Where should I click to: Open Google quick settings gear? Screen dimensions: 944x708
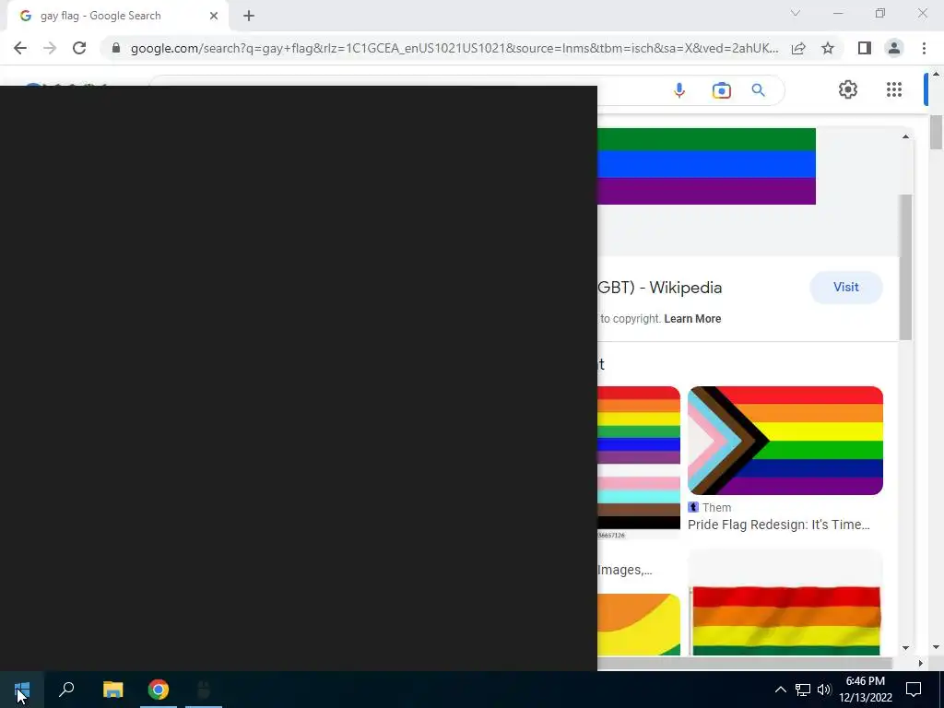pos(848,89)
